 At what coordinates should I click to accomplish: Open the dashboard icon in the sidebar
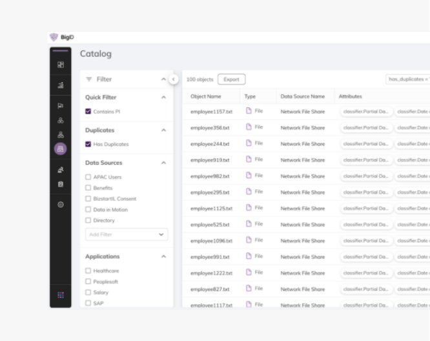pos(61,65)
